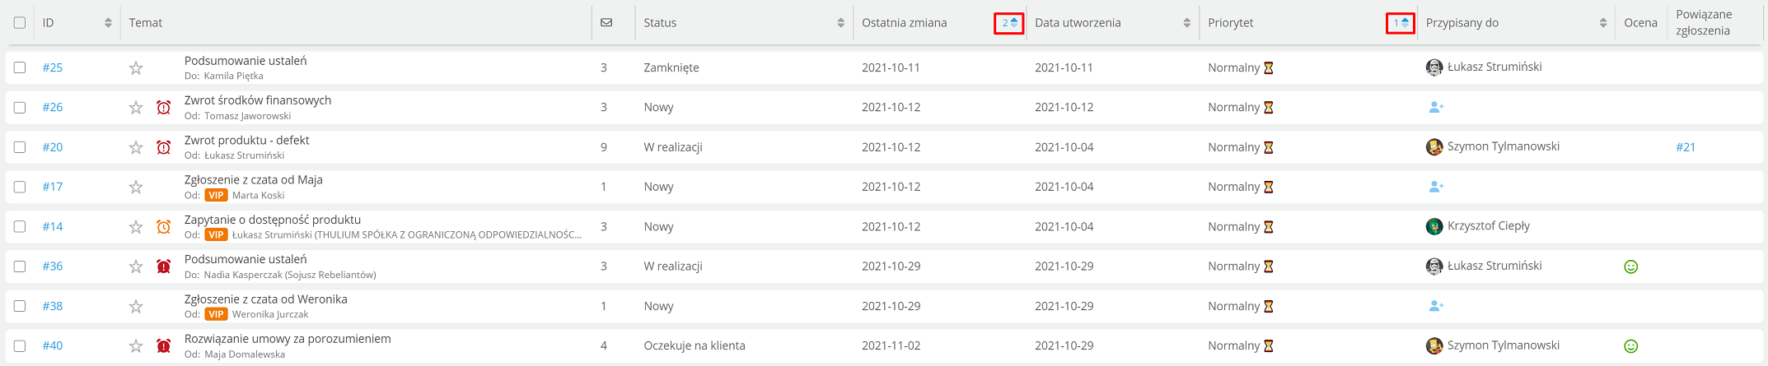
Task: Click the hourglass priority icon on ticket #25
Action: (x=1269, y=67)
